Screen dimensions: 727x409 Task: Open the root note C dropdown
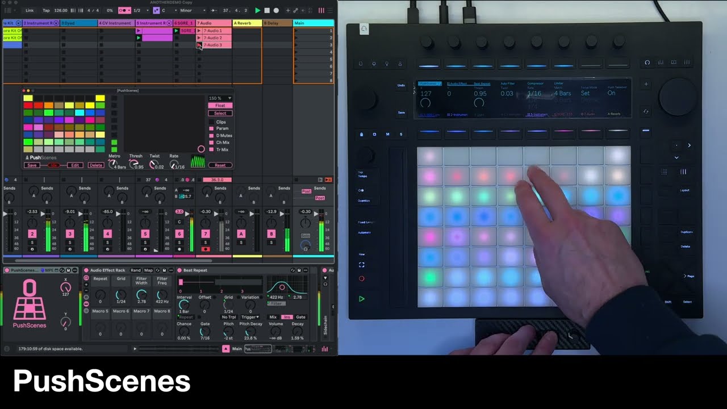169,10
